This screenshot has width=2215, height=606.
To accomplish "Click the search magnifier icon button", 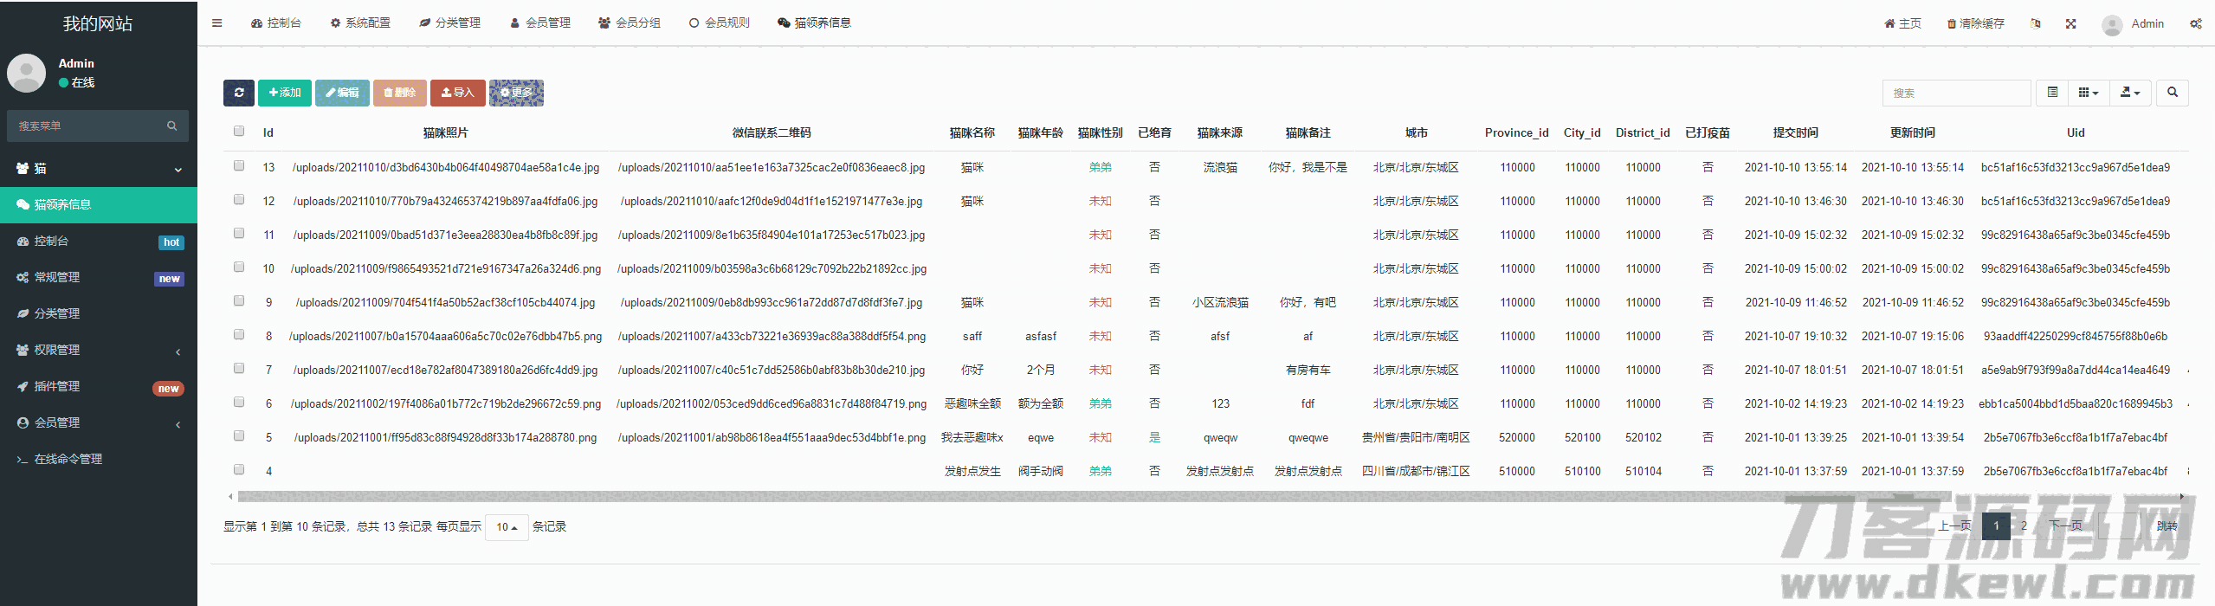I will pyautogui.click(x=2172, y=93).
